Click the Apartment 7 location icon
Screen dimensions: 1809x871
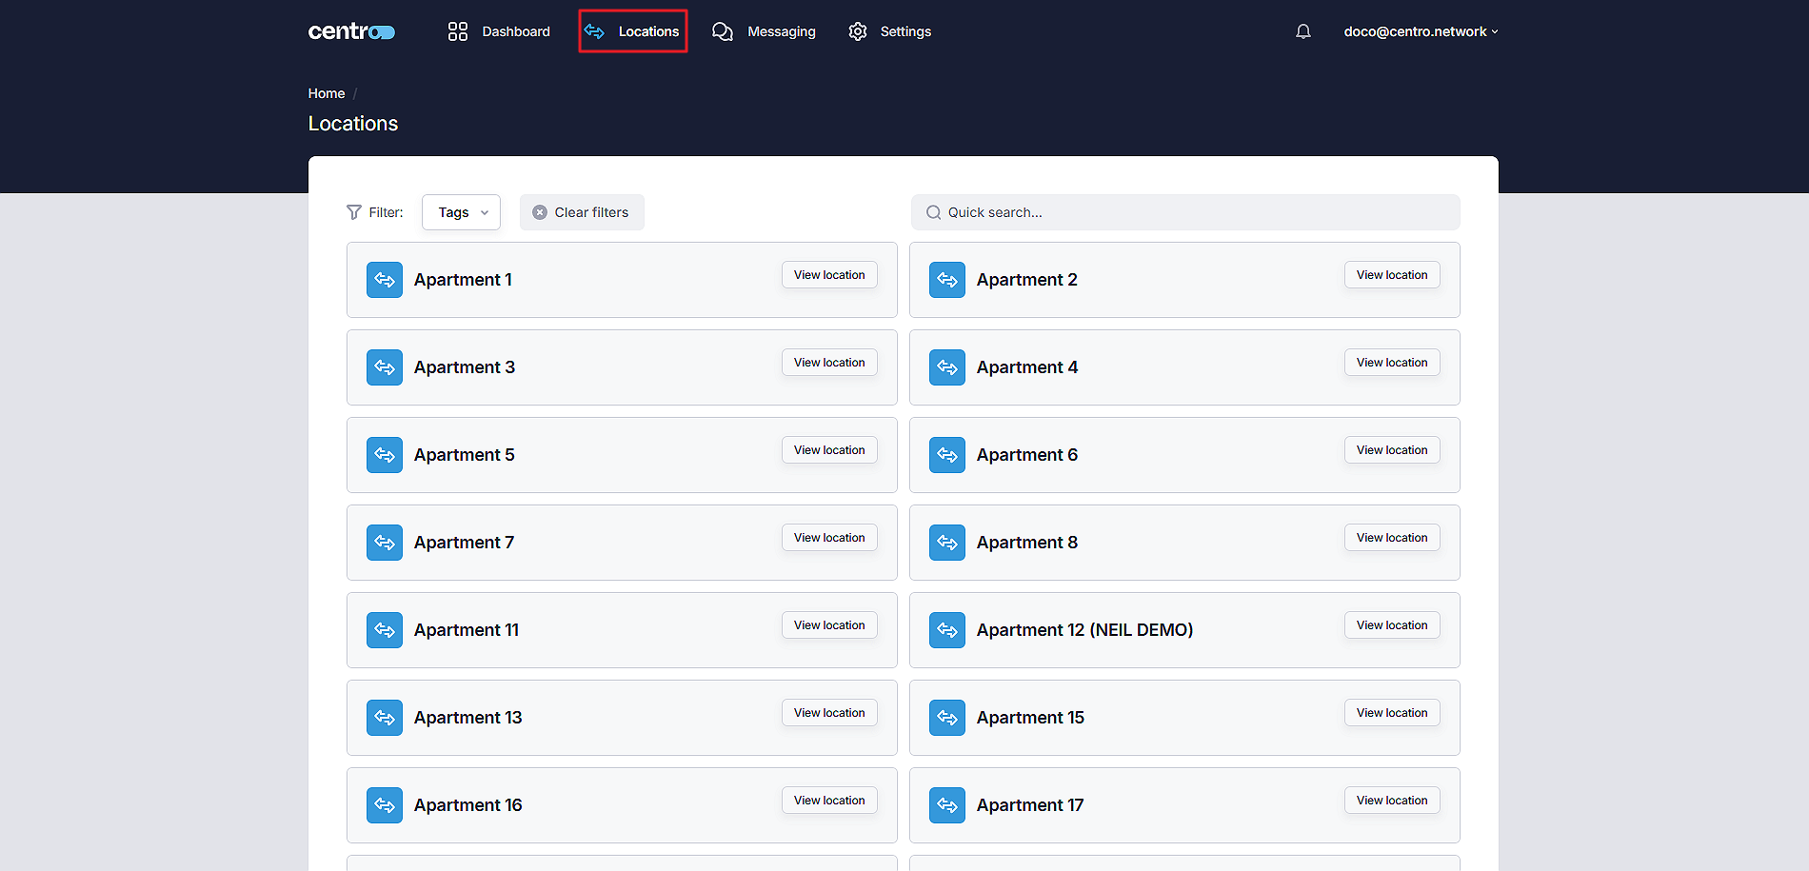(x=385, y=543)
